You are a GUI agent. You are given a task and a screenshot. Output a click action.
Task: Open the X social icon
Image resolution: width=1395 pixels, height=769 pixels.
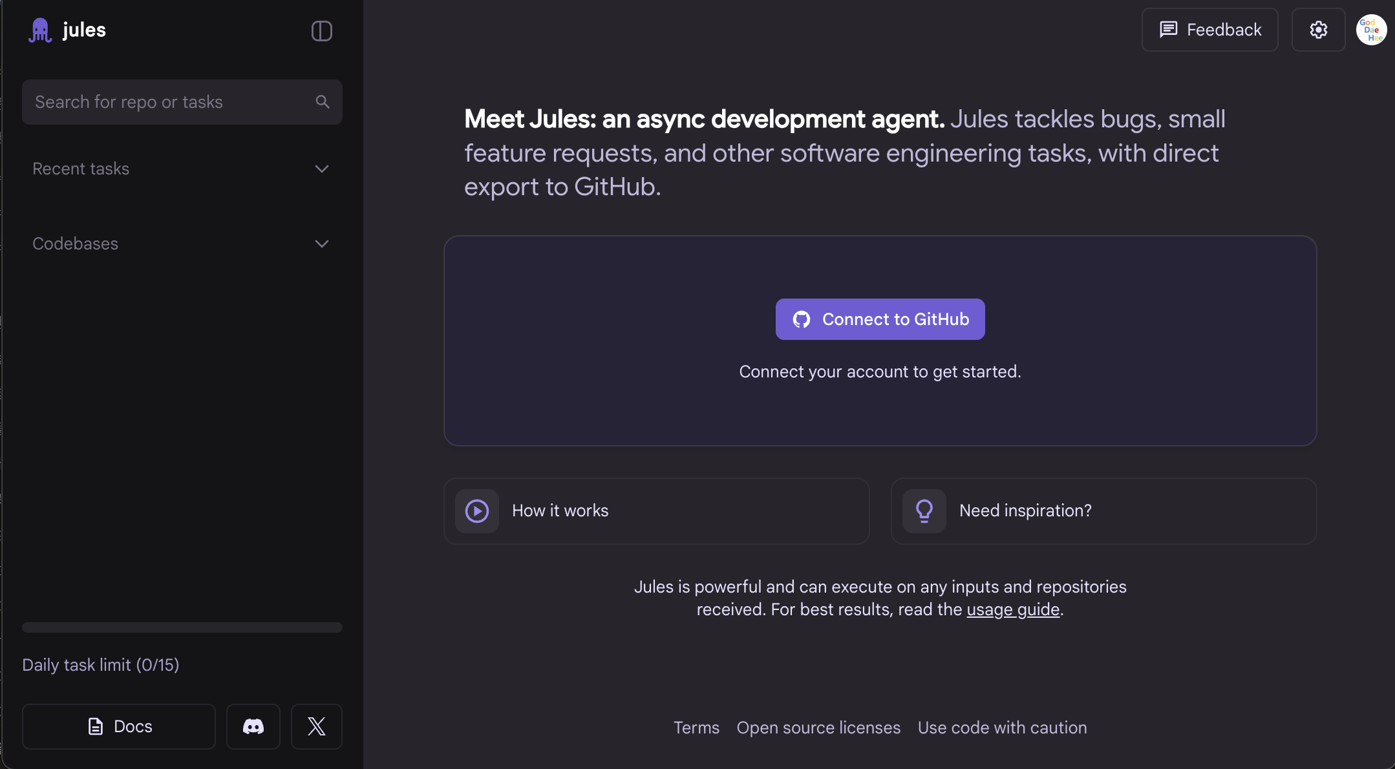tap(316, 726)
